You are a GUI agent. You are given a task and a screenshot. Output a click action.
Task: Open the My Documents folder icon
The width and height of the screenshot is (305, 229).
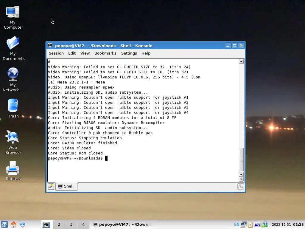click(13, 48)
